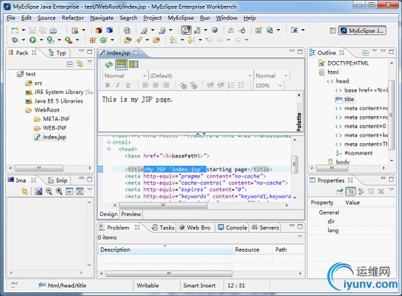Close the index.jsp editor tab
The image size is (402, 296).
[136, 52]
